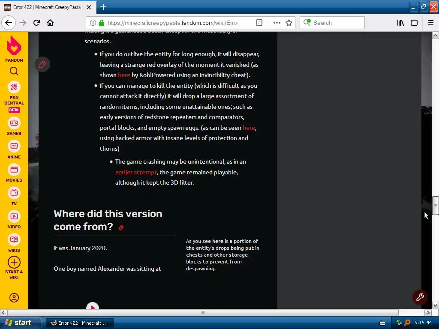Click the vertical scrollbar down arrow
The image size is (439, 329).
click(435, 305)
